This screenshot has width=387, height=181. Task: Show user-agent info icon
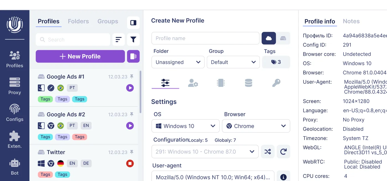283,177
